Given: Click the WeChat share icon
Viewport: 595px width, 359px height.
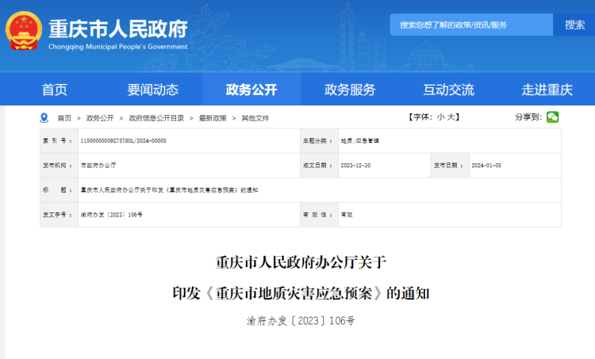Looking at the screenshot, I should (x=552, y=117).
